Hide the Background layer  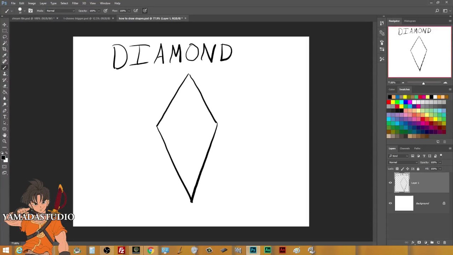[390, 203]
